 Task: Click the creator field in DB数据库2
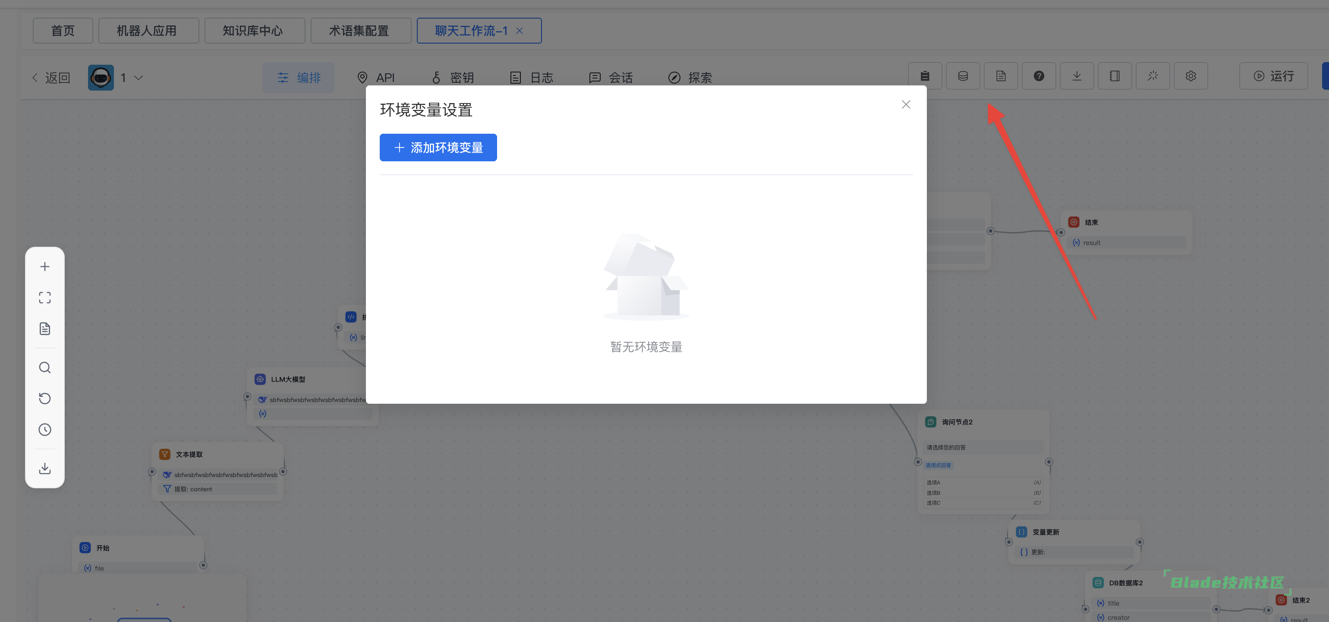[1150, 617]
